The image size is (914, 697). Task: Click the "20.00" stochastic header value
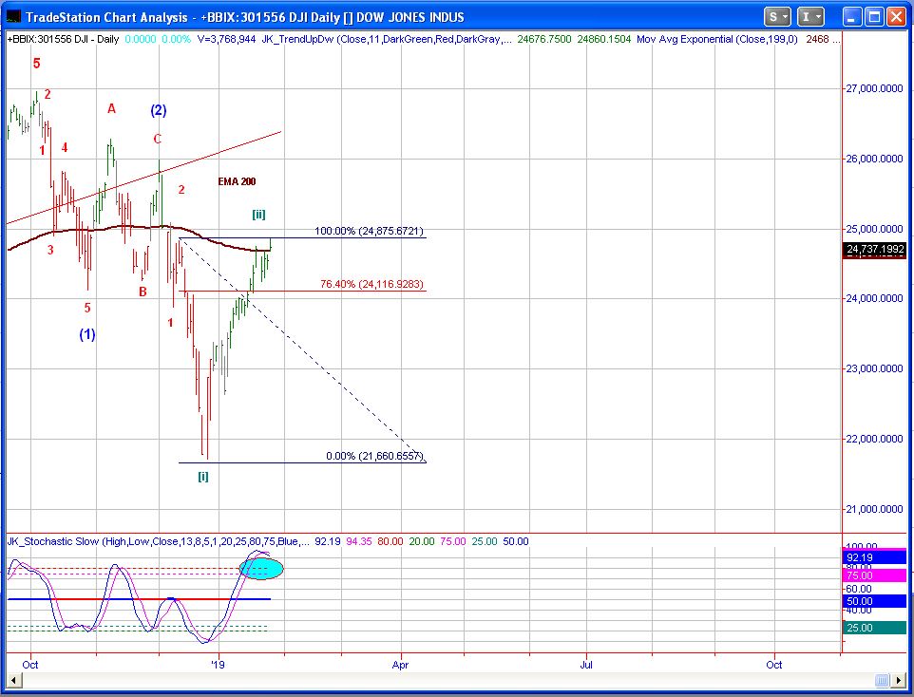(422, 541)
